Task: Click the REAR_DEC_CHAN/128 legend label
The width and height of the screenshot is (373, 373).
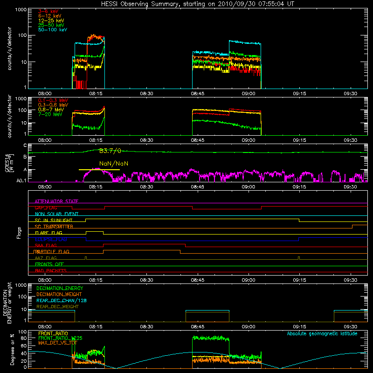Action: [x=62, y=300]
